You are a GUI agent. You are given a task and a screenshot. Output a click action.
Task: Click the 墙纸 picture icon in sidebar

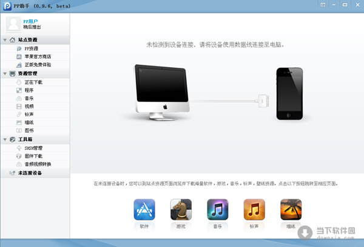pyautogui.click(x=19, y=122)
